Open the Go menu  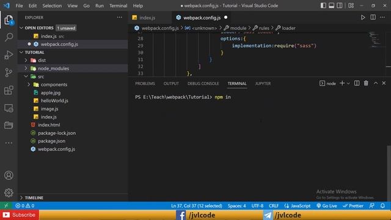pos(86,5)
